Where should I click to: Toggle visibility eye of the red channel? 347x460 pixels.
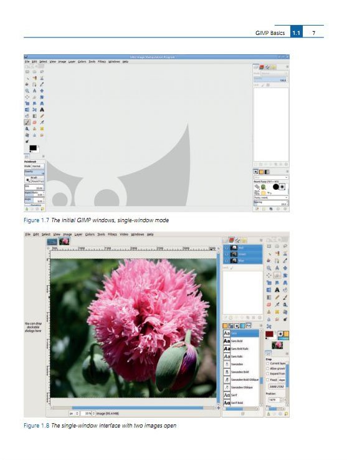point(226,248)
